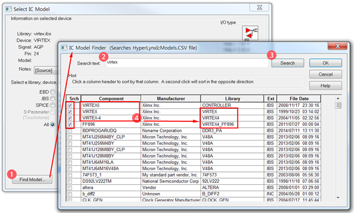The height and width of the screenshot is (213, 354).
Task: Check the MT41J64M16LA row checkbox
Action: point(70,162)
